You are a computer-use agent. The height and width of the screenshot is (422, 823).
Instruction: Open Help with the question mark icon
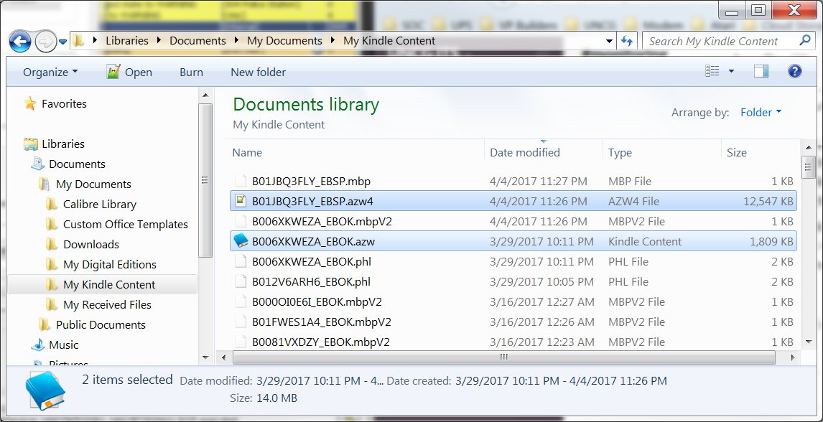pyautogui.click(x=795, y=71)
